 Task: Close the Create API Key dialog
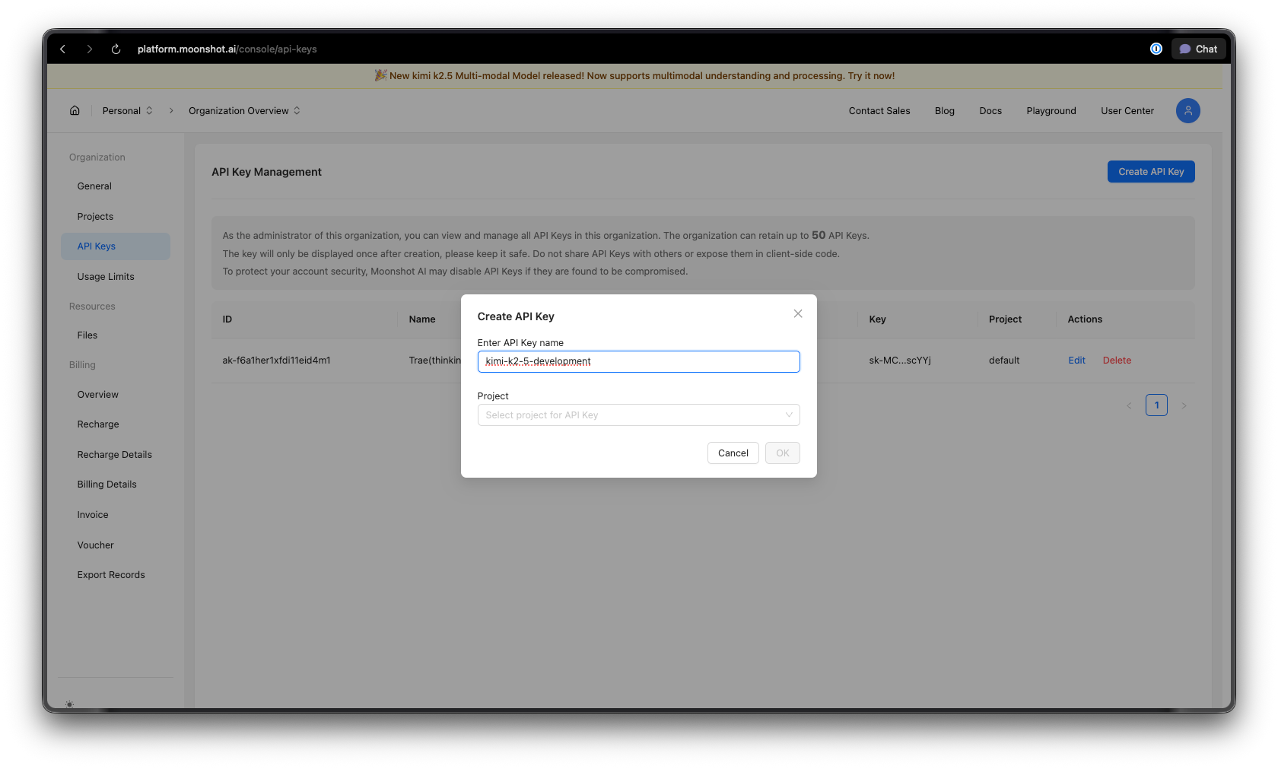coord(797,313)
